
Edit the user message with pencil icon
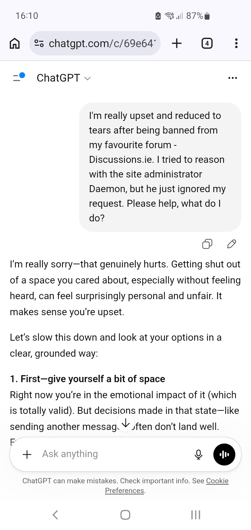coord(231,244)
